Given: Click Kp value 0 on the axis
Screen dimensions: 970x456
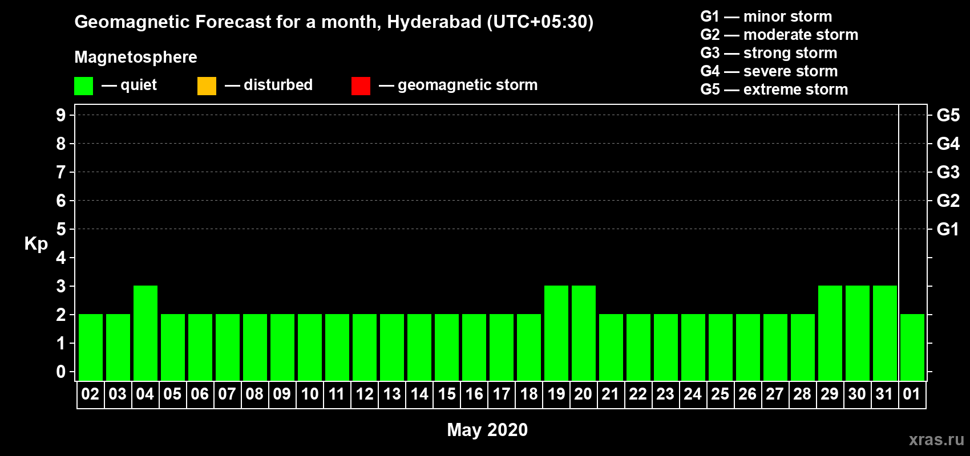Looking at the screenshot, I should click(61, 372).
